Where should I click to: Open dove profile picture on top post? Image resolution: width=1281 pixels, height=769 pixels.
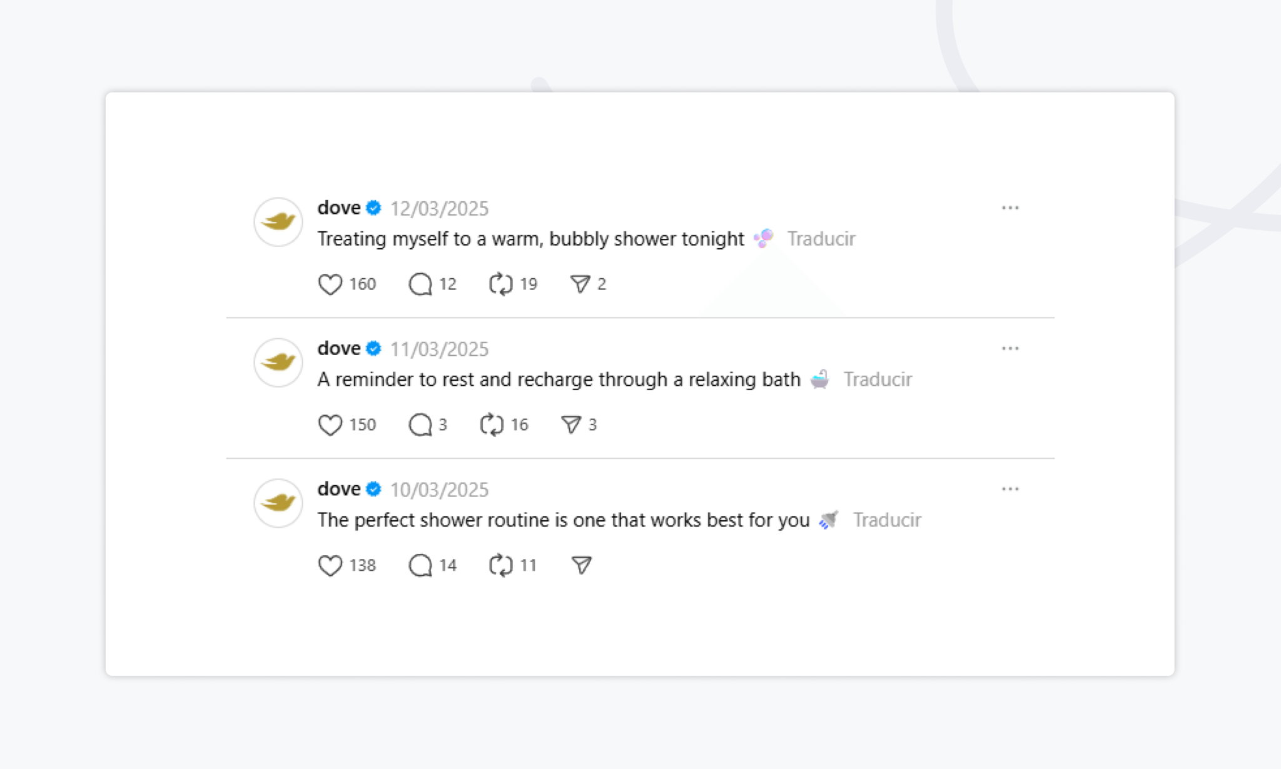278,222
